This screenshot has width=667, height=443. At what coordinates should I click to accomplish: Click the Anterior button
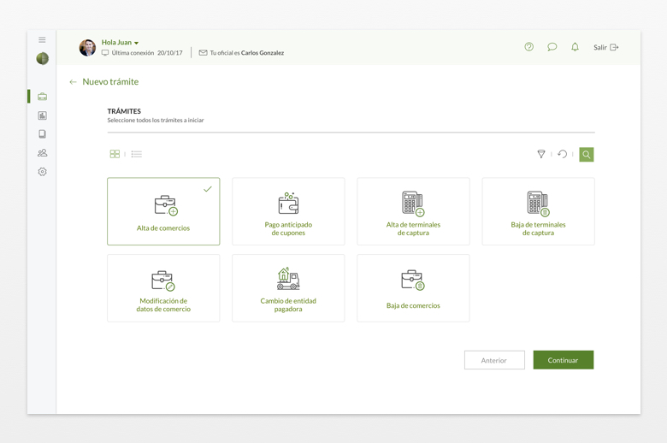click(494, 360)
